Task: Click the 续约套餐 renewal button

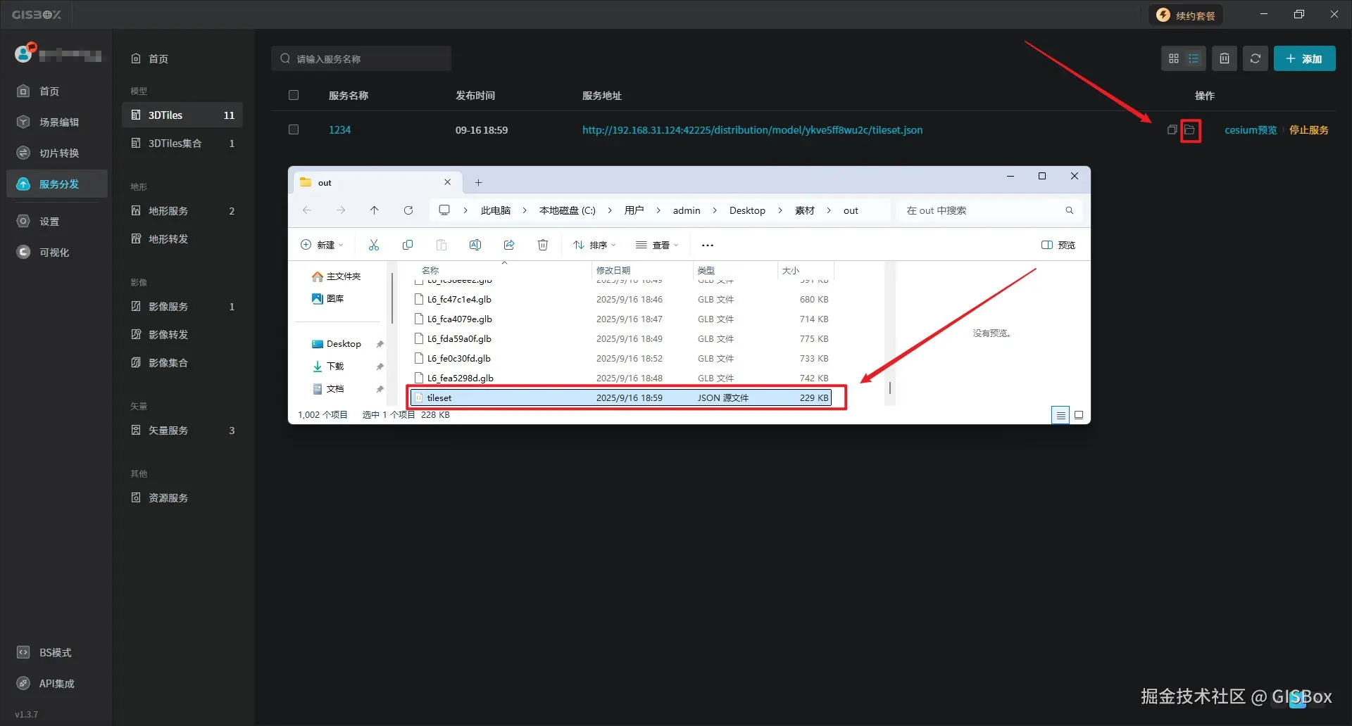Action: click(1186, 15)
